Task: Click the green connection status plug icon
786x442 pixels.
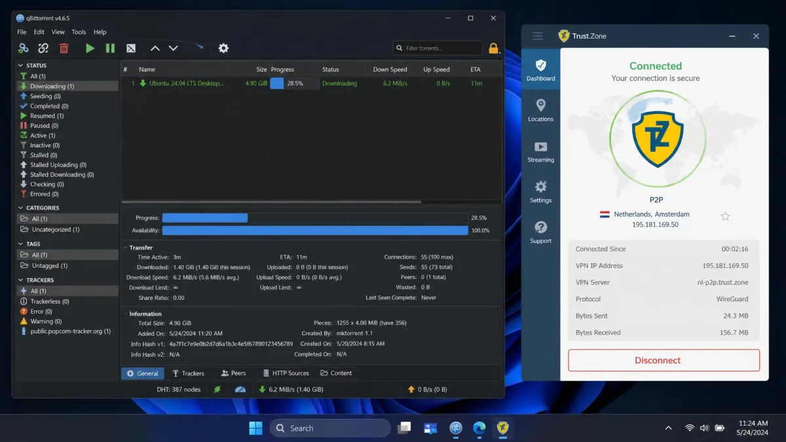Action: click(217, 389)
